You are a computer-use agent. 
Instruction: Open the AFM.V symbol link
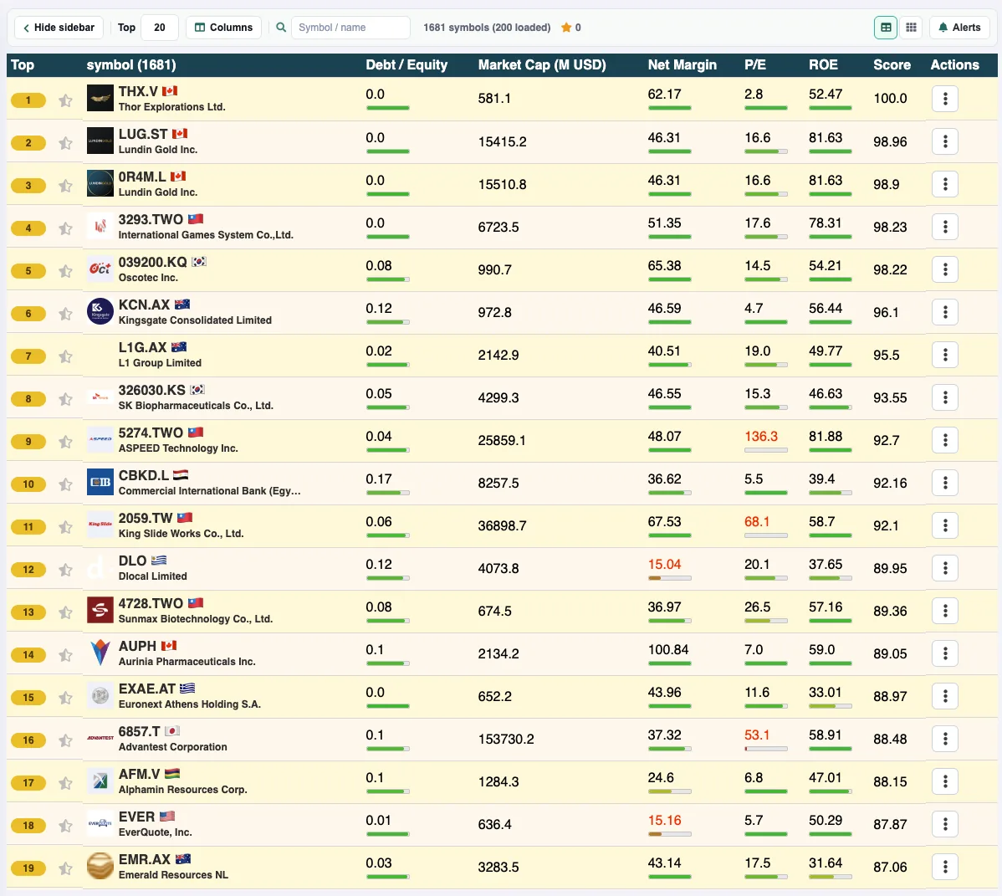[x=139, y=775]
